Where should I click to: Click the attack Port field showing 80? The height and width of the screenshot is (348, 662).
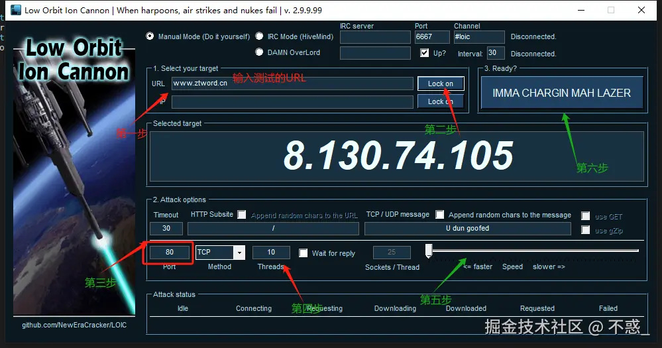pyautogui.click(x=169, y=252)
